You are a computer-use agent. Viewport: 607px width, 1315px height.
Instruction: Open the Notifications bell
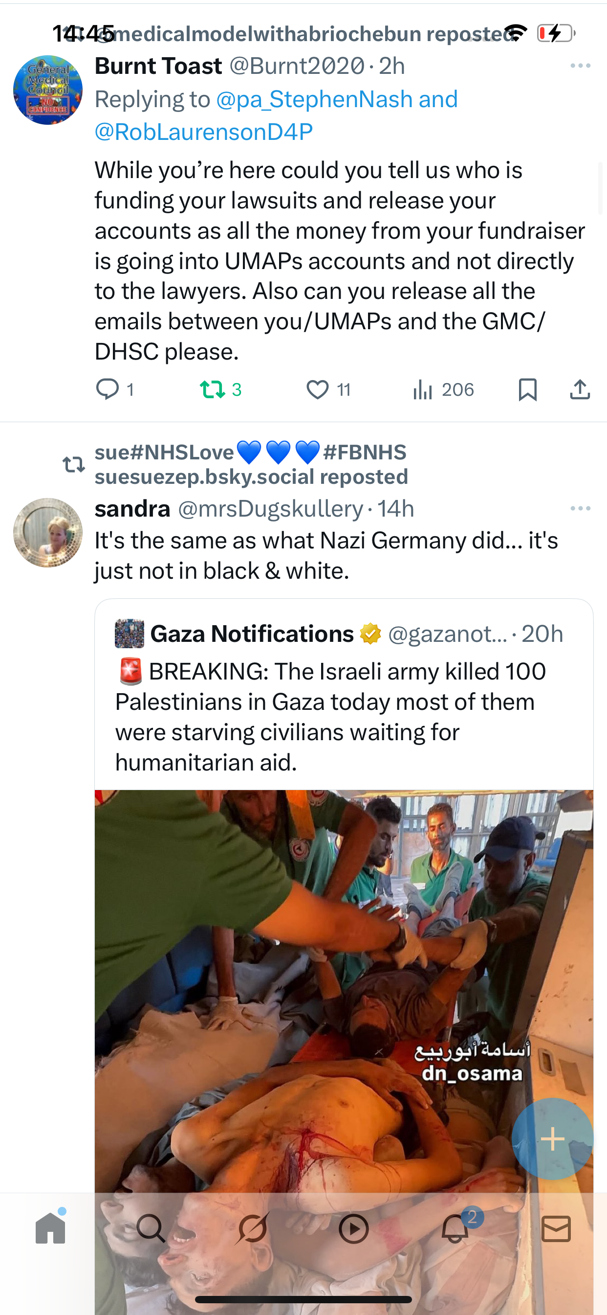(455, 1228)
